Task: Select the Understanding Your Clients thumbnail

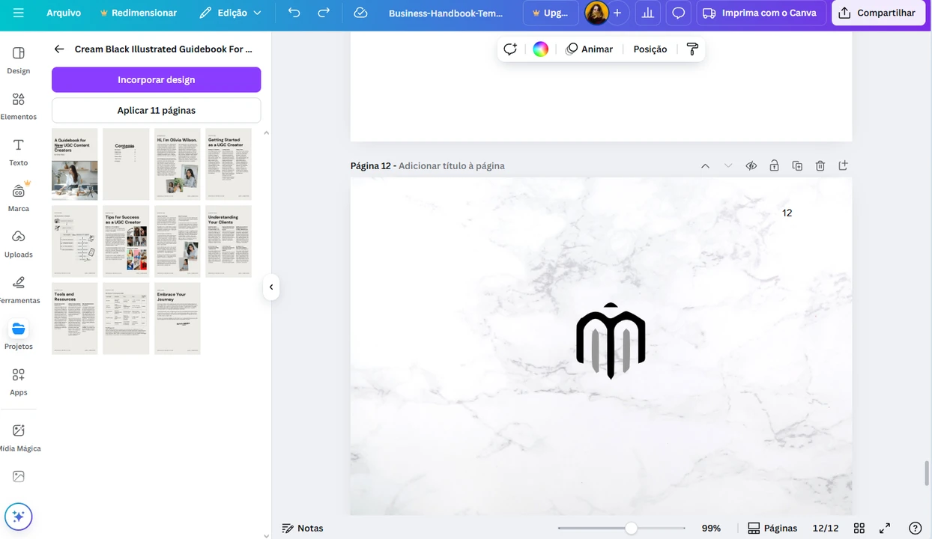Action: (x=228, y=241)
